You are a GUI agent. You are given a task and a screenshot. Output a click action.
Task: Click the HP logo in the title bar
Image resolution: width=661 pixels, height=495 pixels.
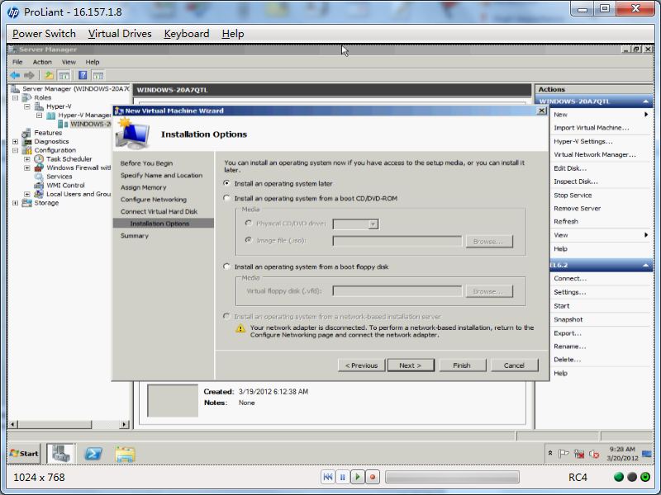point(13,12)
